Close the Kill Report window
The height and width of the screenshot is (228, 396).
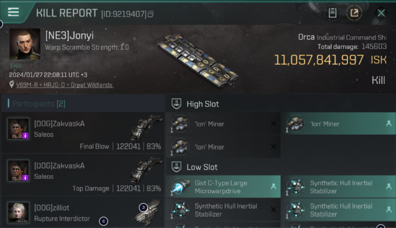[381, 13]
